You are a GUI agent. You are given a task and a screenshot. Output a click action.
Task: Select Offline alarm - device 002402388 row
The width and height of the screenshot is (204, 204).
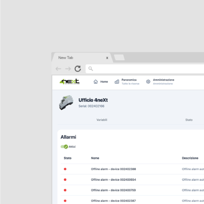(132, 169)
